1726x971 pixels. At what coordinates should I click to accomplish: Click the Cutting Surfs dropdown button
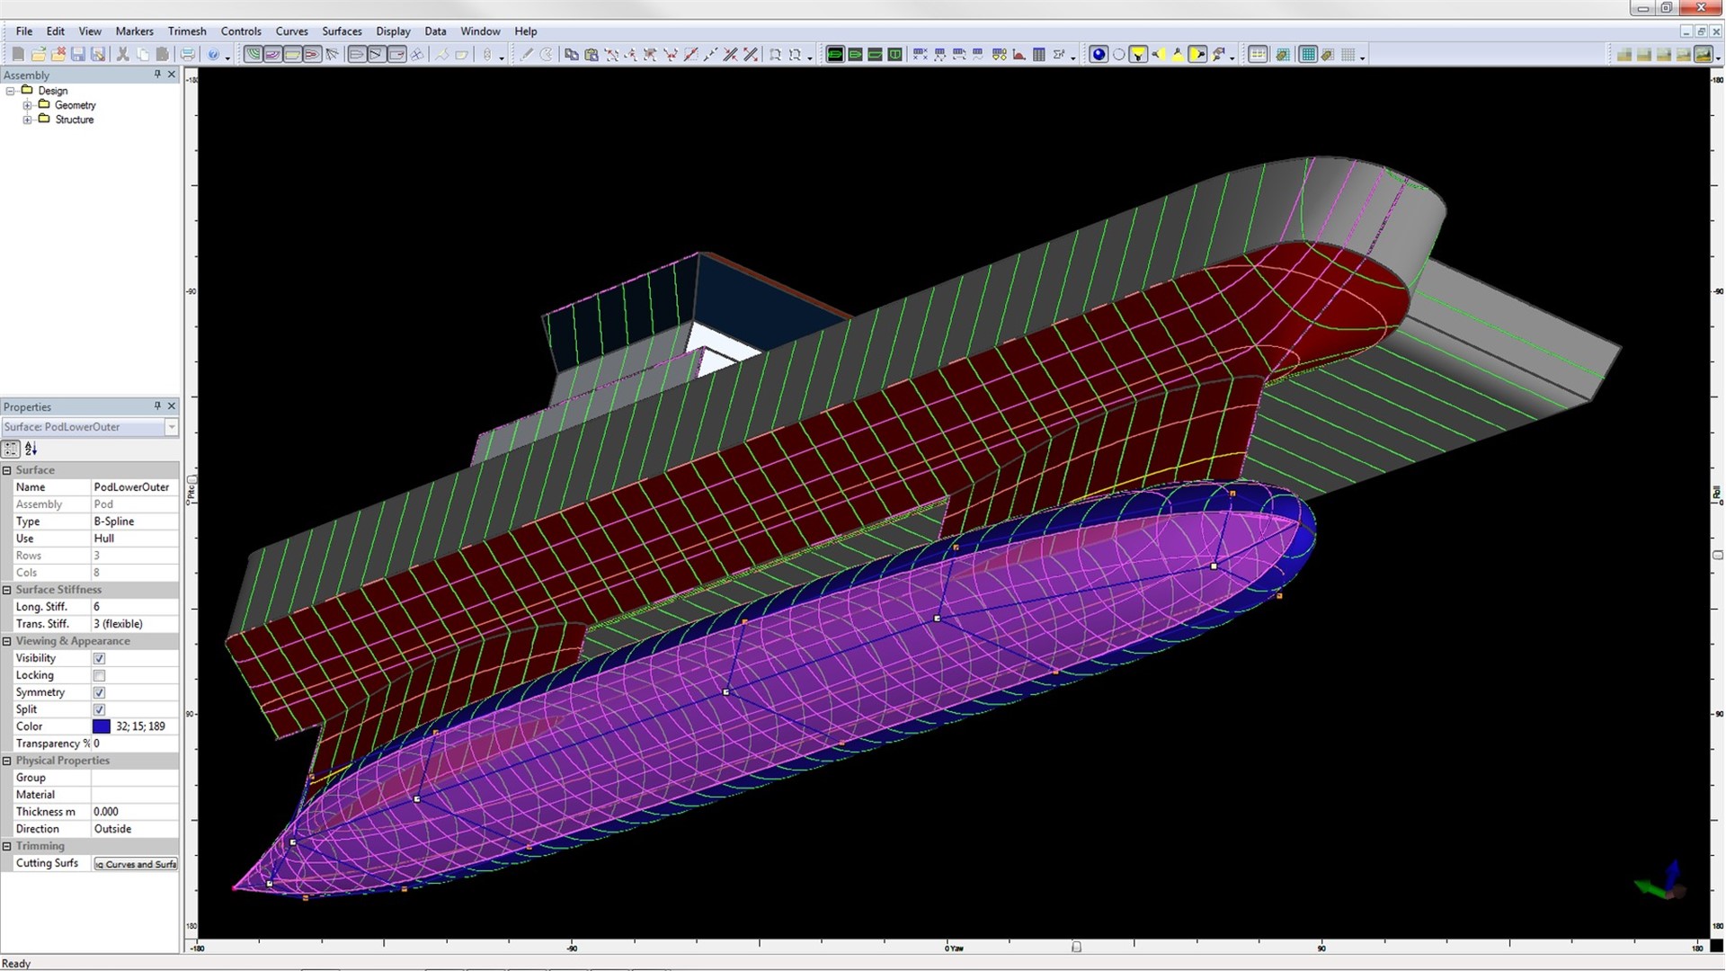(135, 864)
